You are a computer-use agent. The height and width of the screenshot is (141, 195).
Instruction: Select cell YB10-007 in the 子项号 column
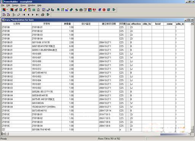click(x=46, y=58)
